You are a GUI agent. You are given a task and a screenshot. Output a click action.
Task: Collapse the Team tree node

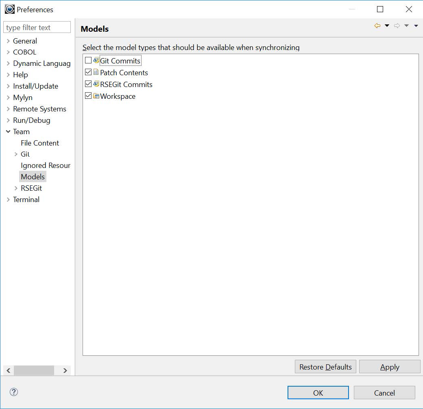pos(8,131)
